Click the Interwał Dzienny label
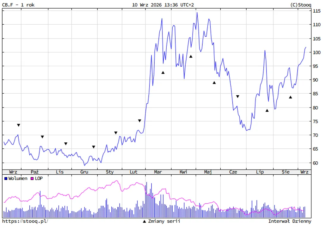Screen dimensions: 326x230 (290, 221)
